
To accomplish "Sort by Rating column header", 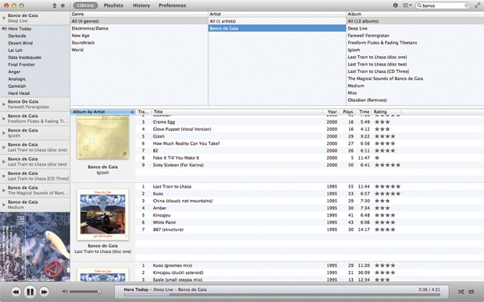I will click(386, 112).
